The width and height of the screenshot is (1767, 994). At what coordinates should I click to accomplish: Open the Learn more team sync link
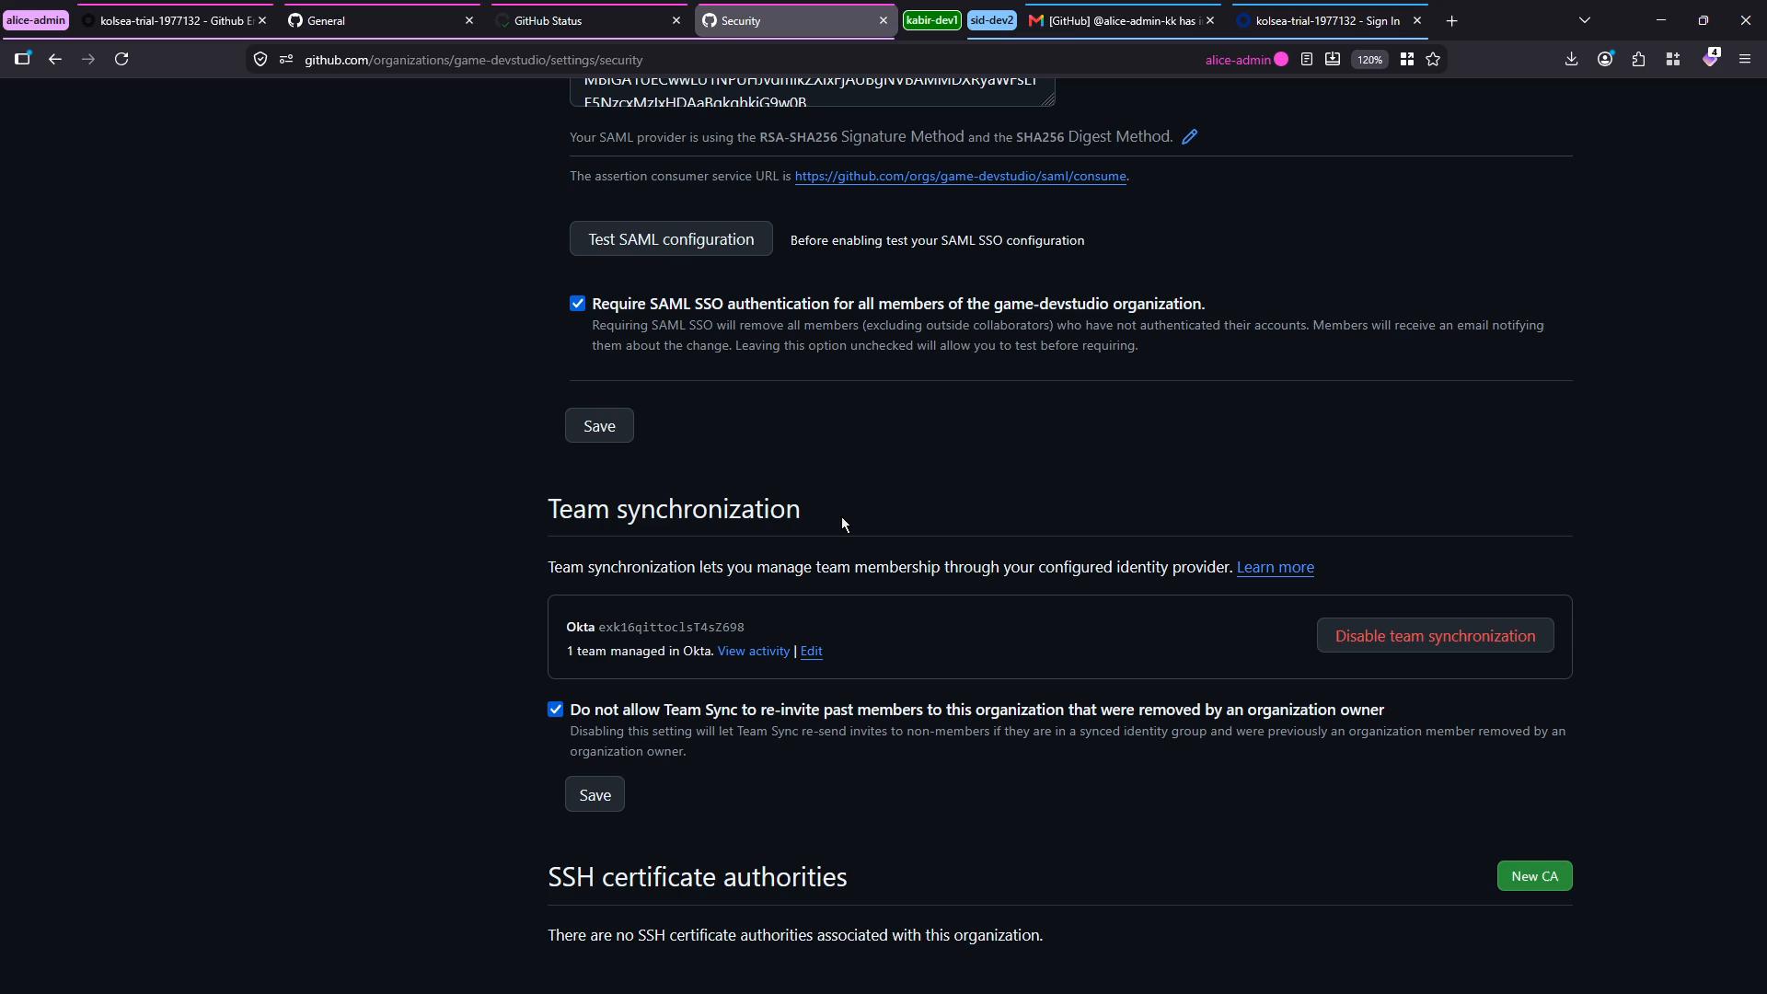[1275, 567]
